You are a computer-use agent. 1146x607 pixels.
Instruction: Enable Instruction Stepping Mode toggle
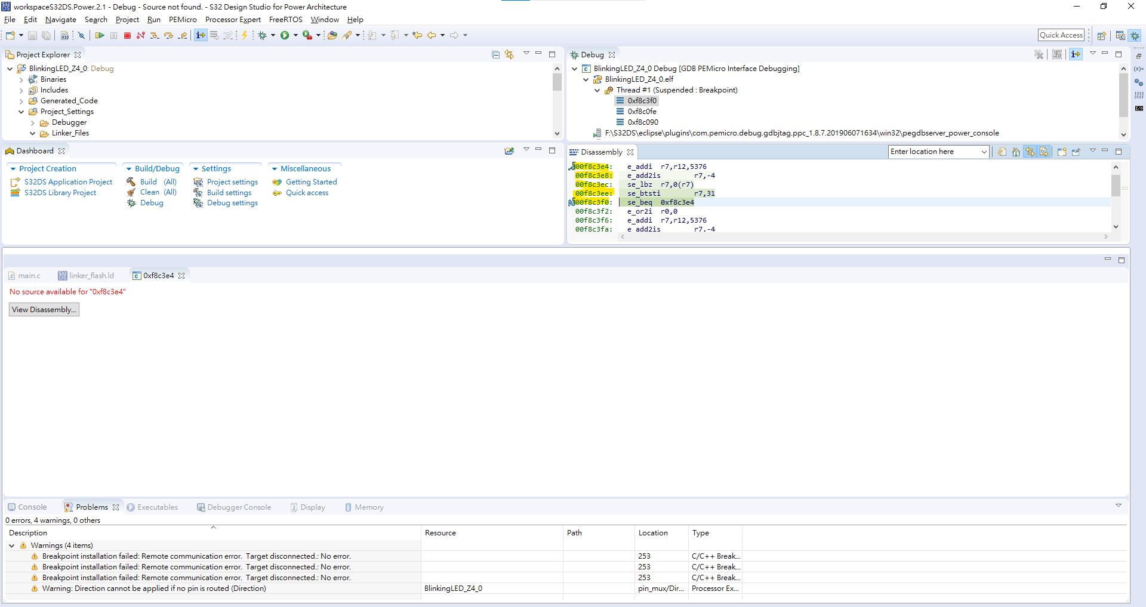point(1076,54)
